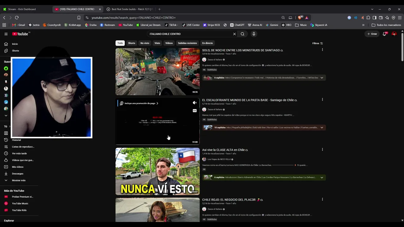
Task: Toggle subtitles on the PASTA BASE preview
Action: [x=195, y=111]
